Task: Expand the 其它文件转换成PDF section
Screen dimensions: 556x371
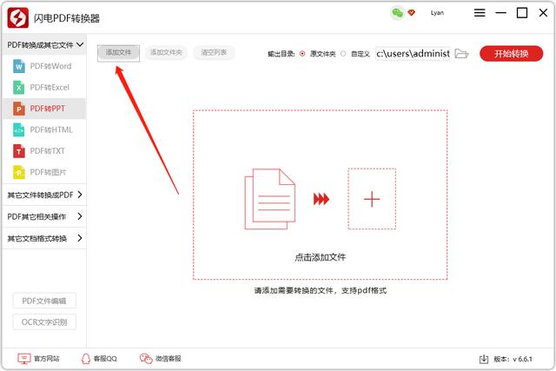Action: [44, 195]
